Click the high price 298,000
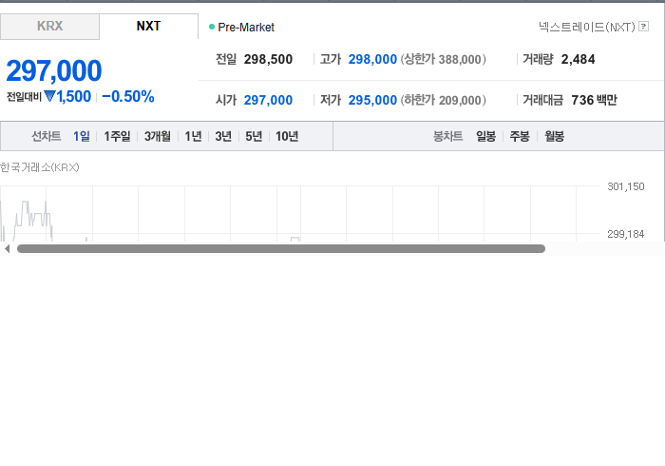Viewport: 665px width, 466px height. (x=372, y=59)
